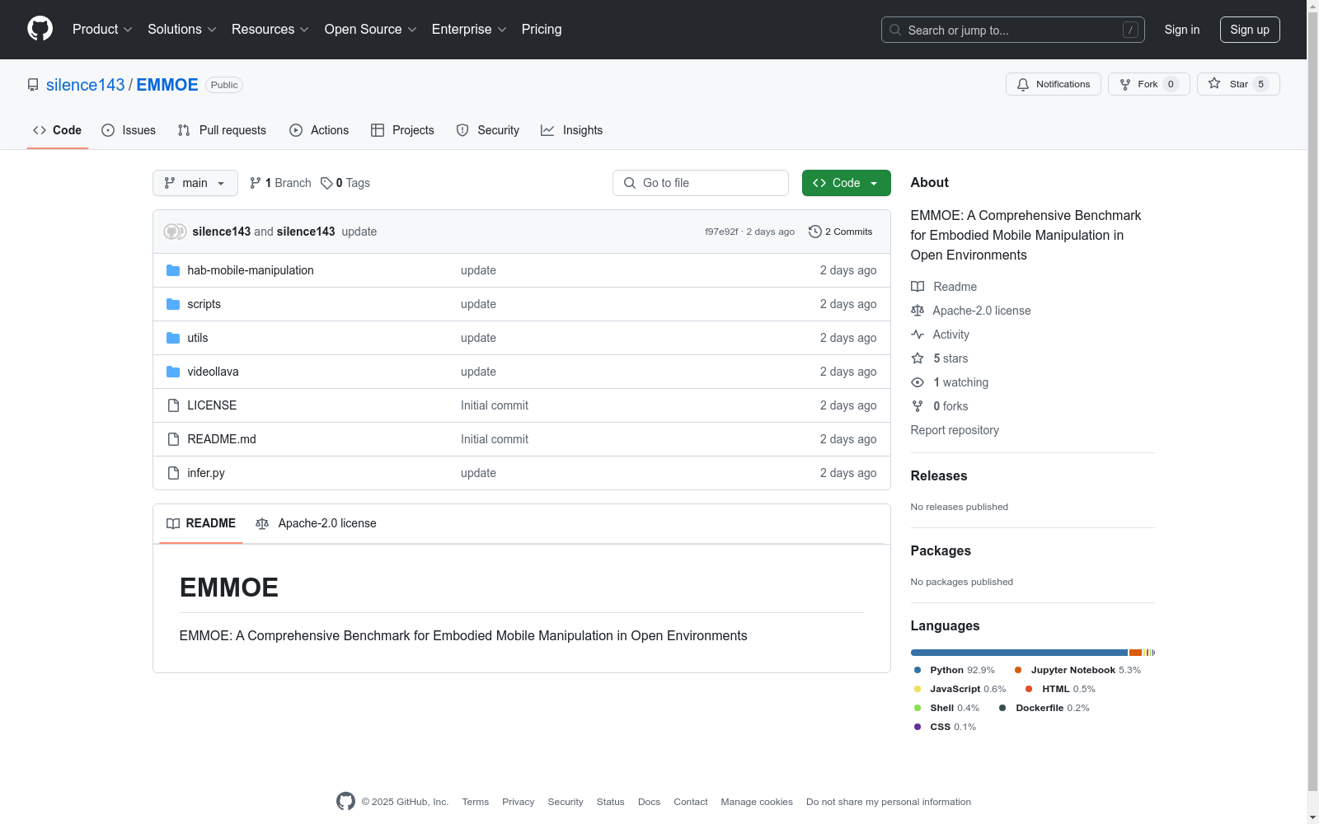Click the LICENSE file icon
Viewport: 1319px width, 824px height.
[173, 405]
